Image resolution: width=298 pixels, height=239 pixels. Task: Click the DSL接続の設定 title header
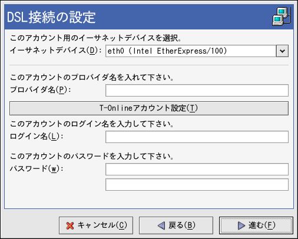(51, 17)
